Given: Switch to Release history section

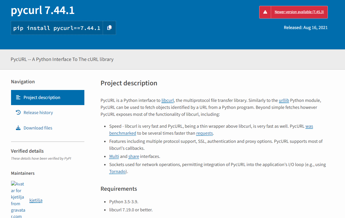Looking at the screenshot, I should [38, 113].
